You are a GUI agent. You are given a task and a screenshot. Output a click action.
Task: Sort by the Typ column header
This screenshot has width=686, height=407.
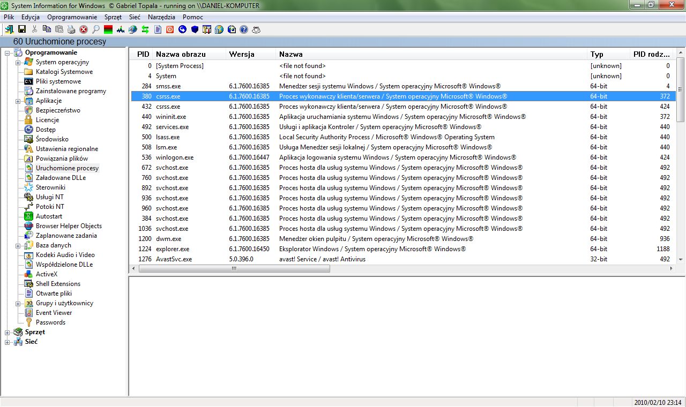point(609,54)
